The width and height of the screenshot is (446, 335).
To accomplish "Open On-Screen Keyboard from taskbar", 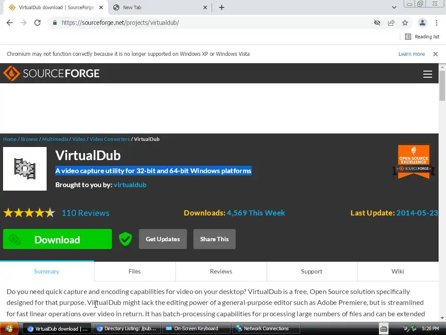I will [196, 329].
